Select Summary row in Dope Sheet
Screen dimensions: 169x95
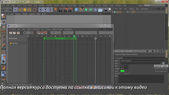(15, 43)
